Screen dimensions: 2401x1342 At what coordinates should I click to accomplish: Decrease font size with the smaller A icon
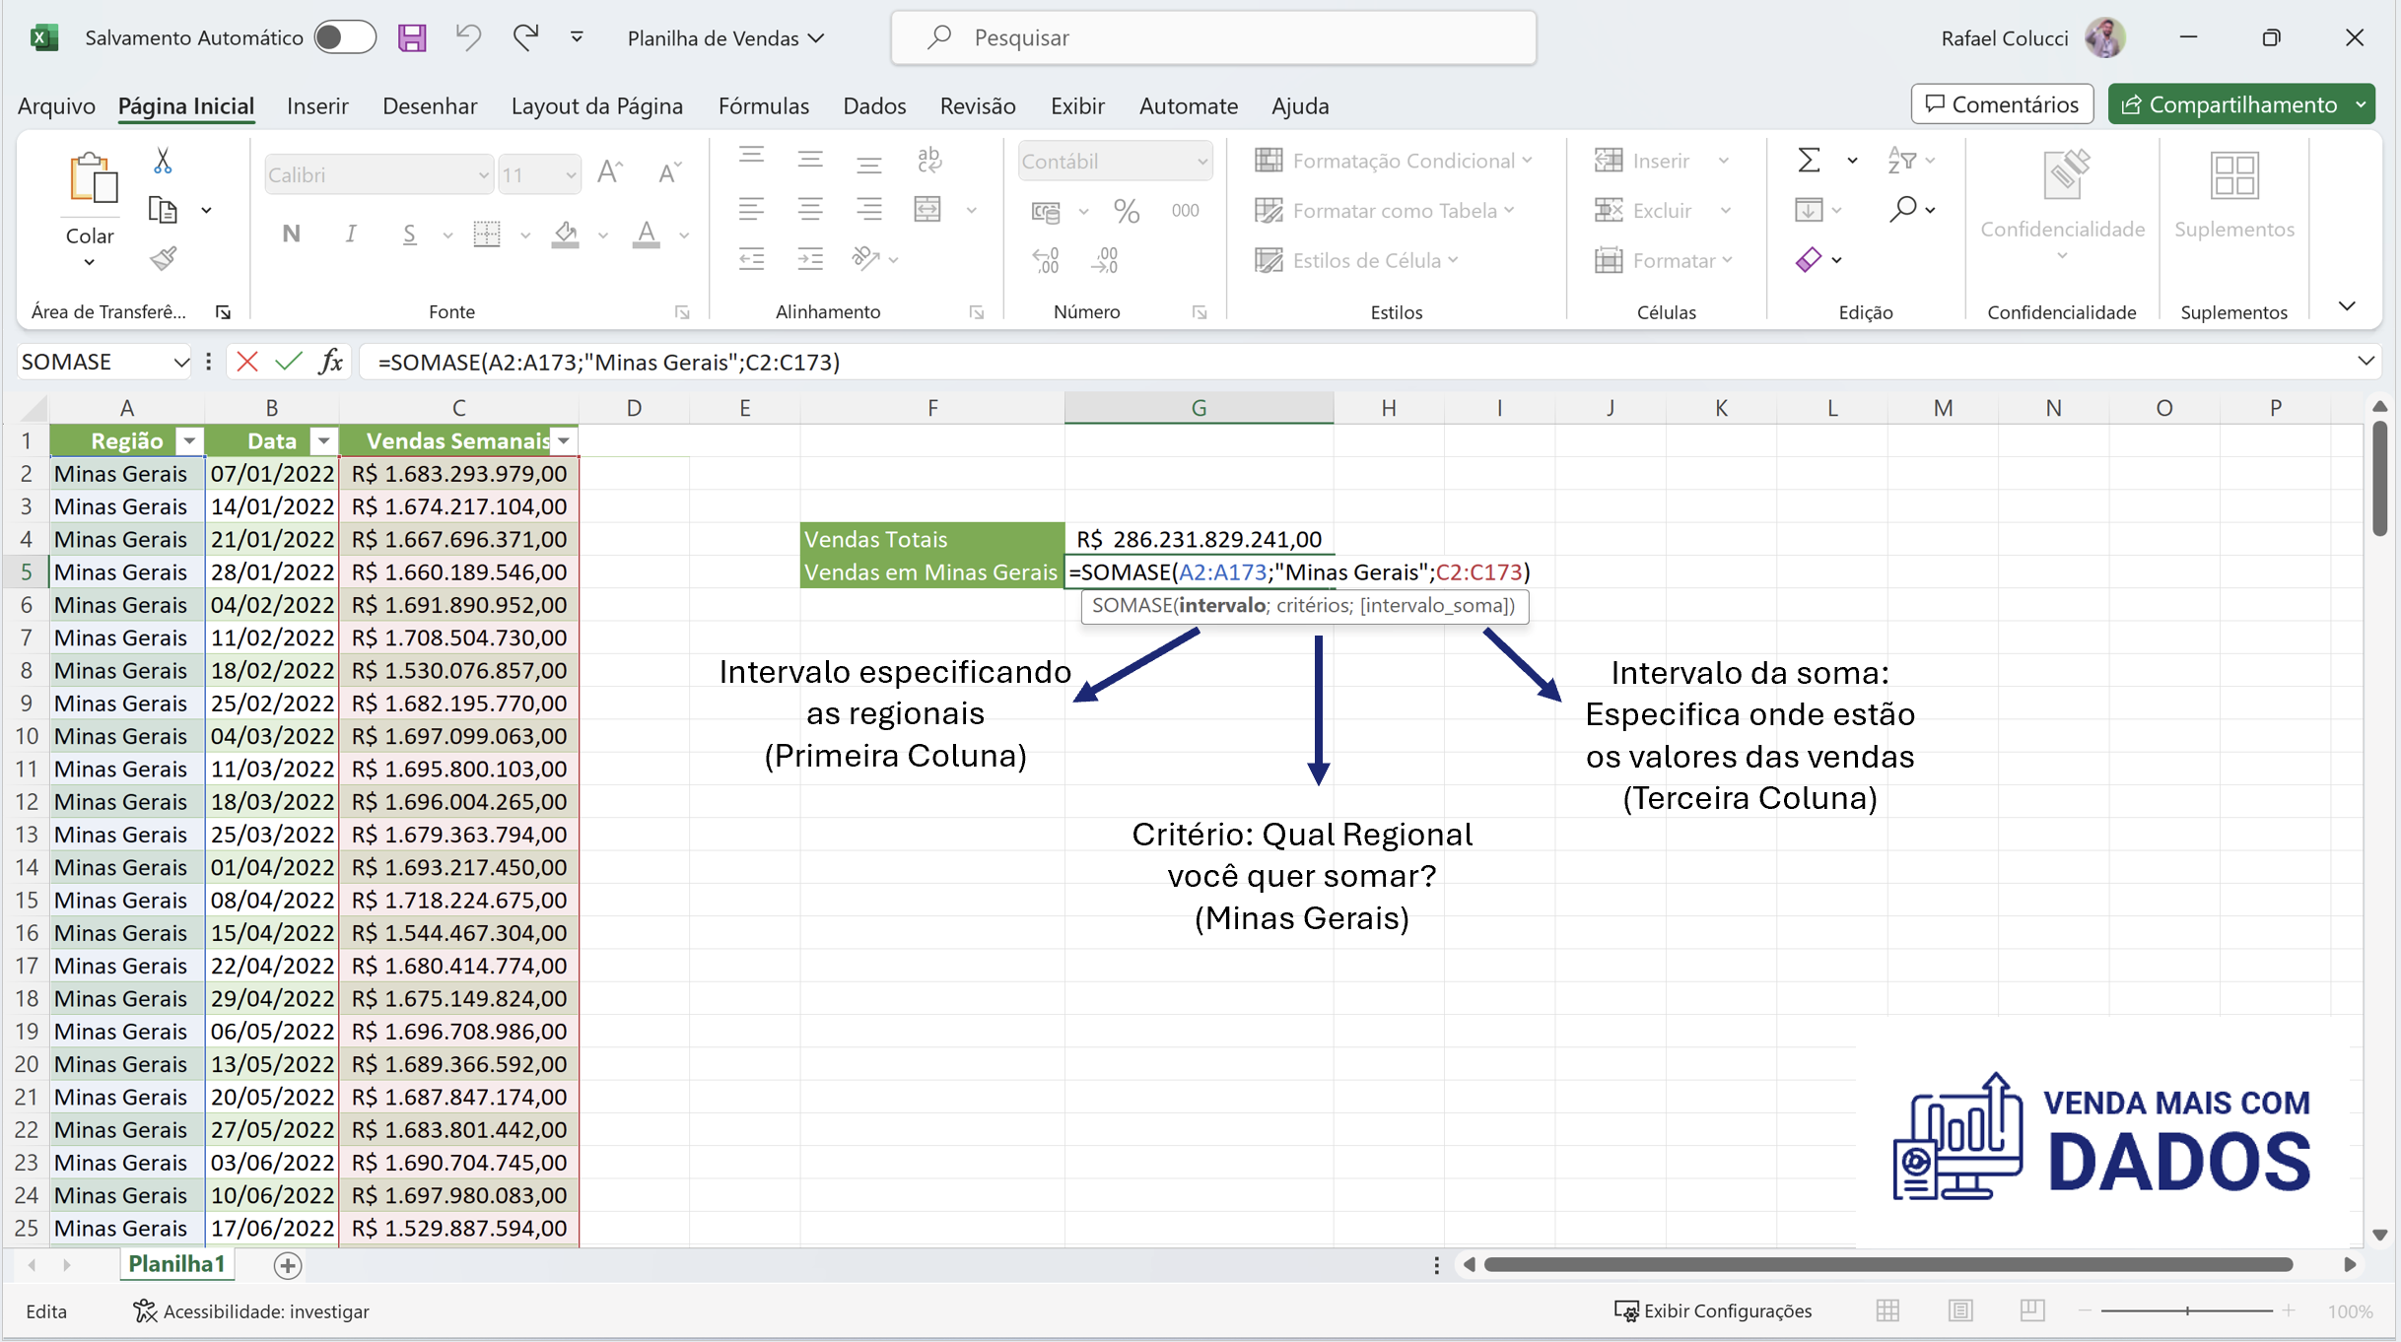click(x=669, y=173)
